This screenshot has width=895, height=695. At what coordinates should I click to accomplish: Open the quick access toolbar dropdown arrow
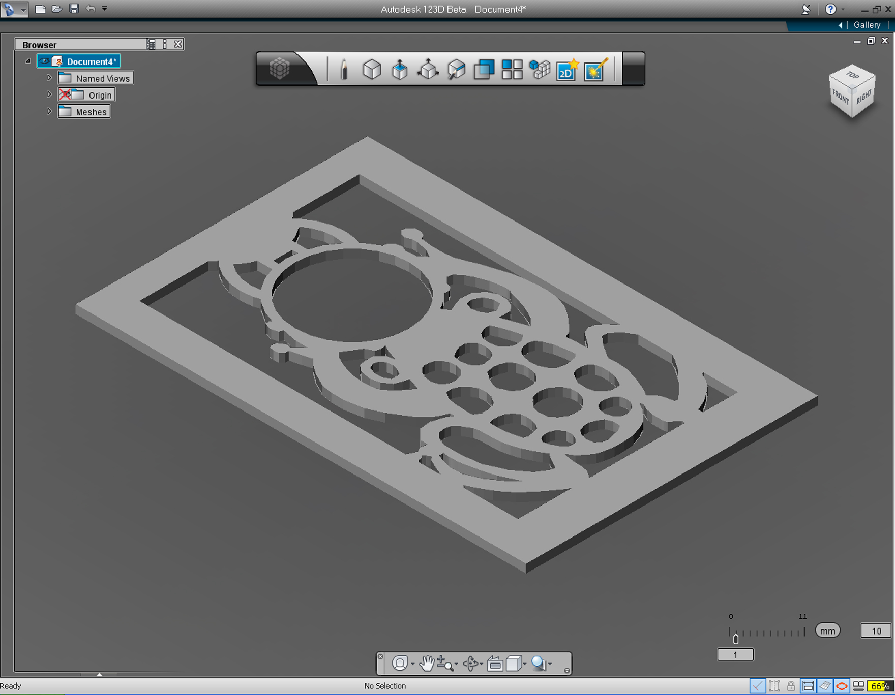104,9
